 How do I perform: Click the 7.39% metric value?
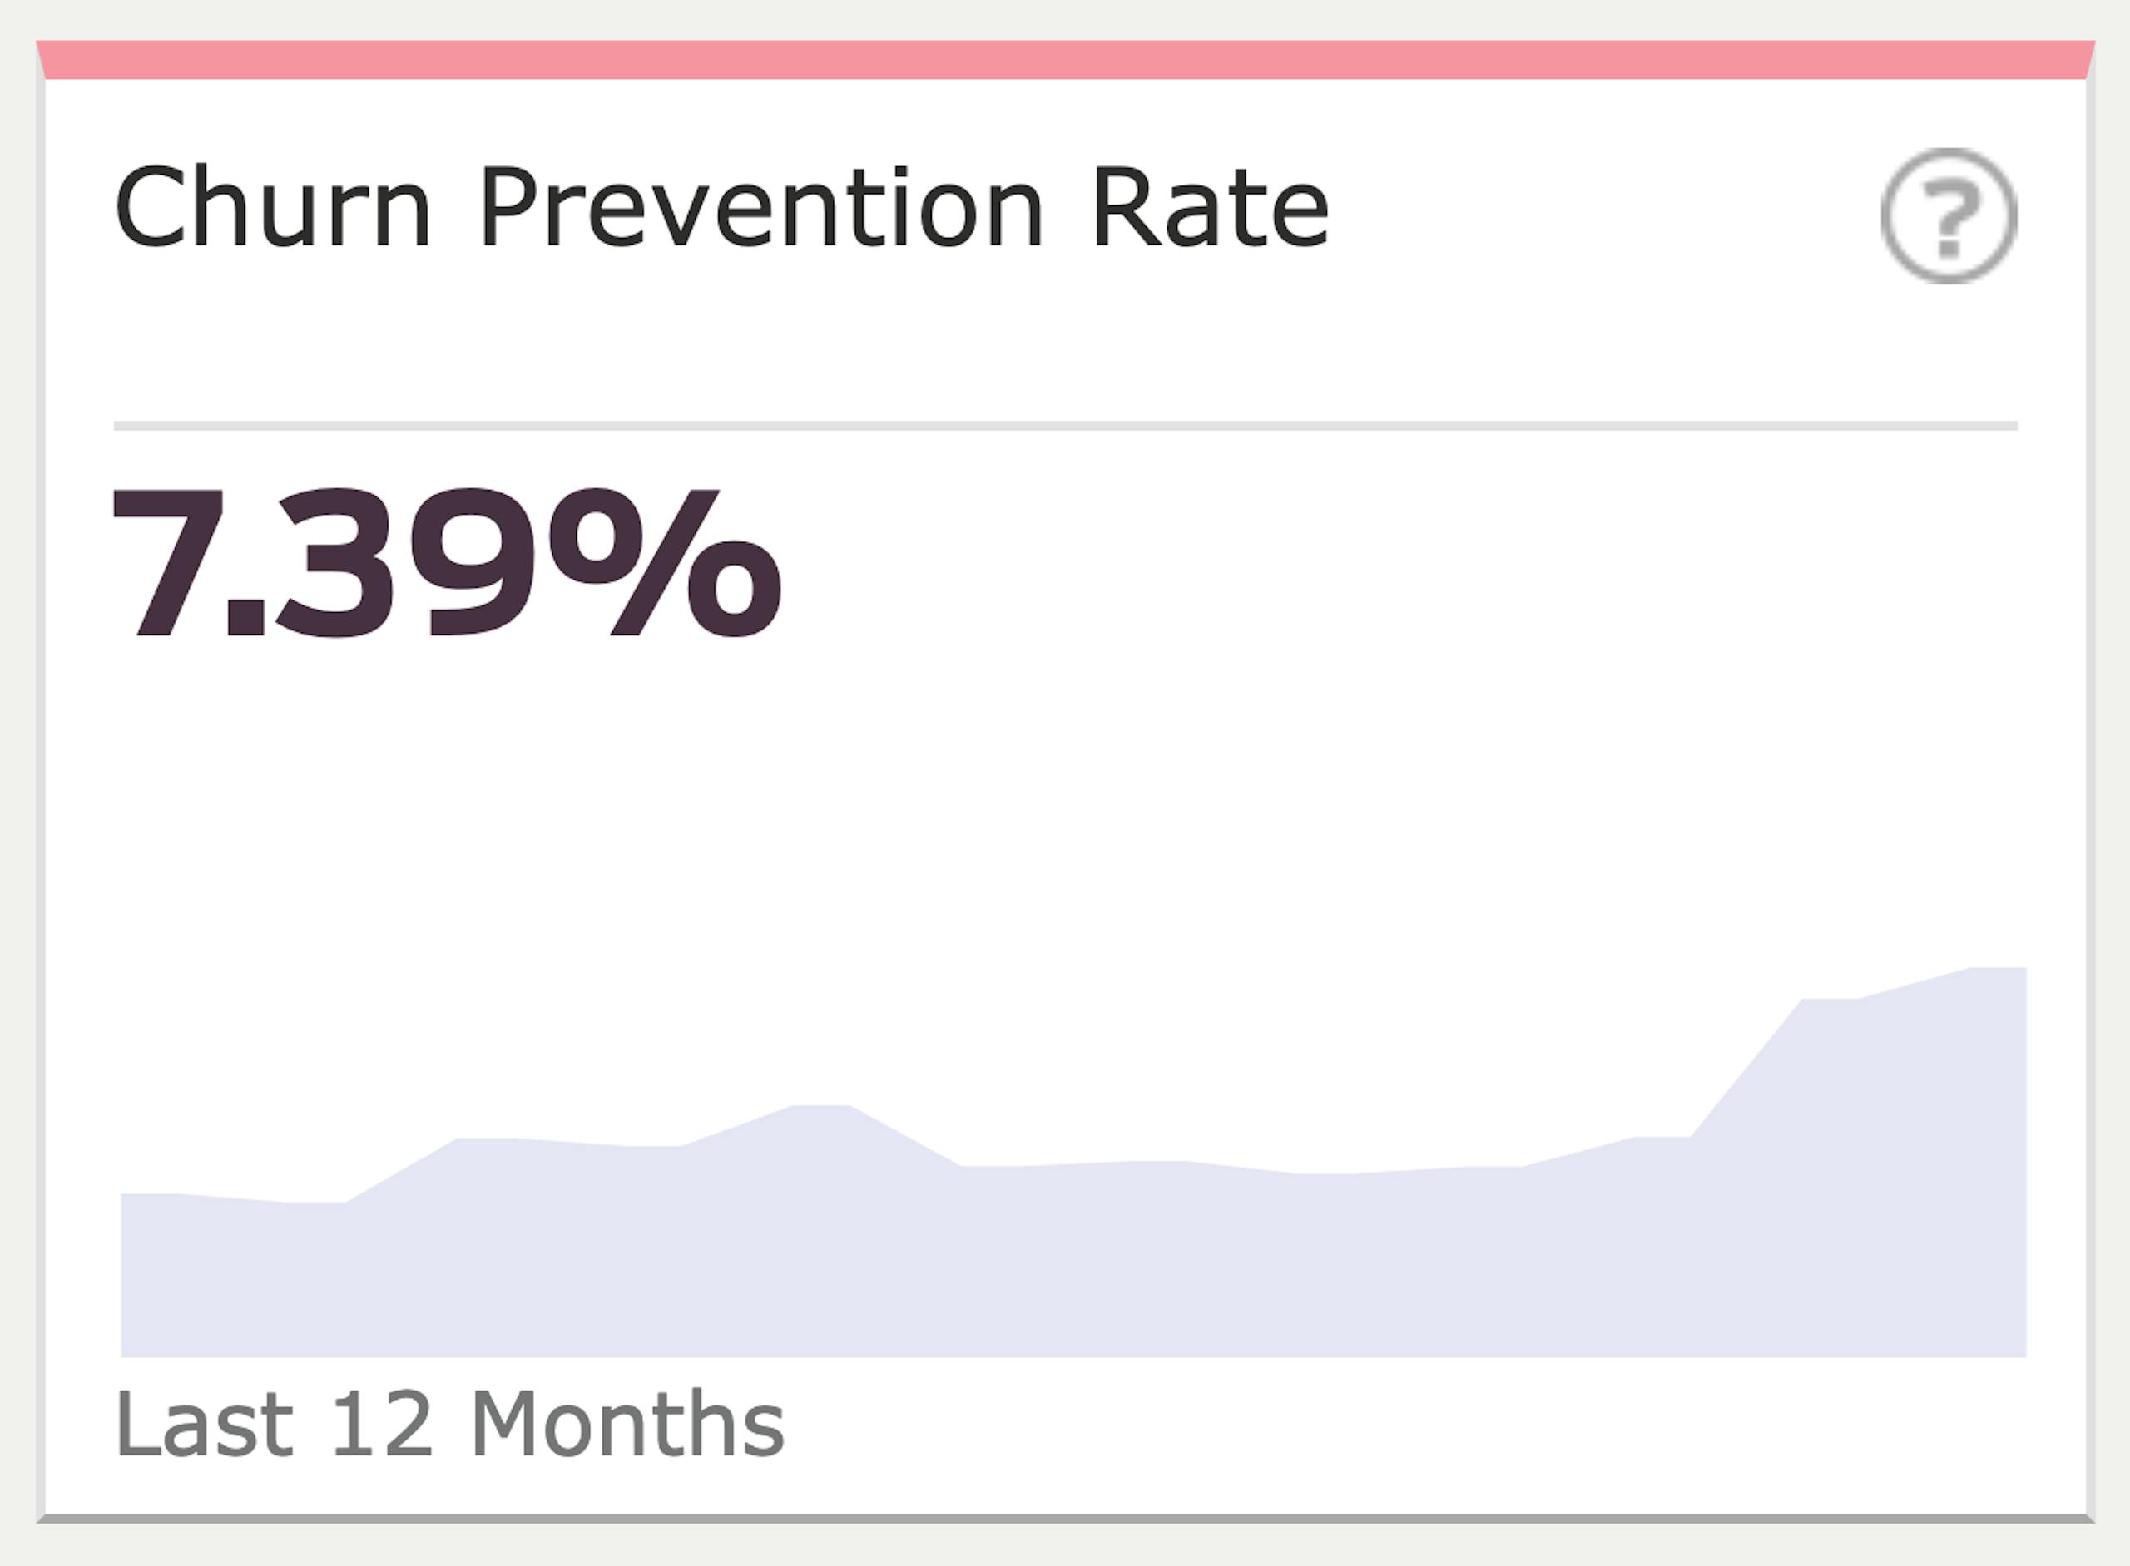(446, 563)
